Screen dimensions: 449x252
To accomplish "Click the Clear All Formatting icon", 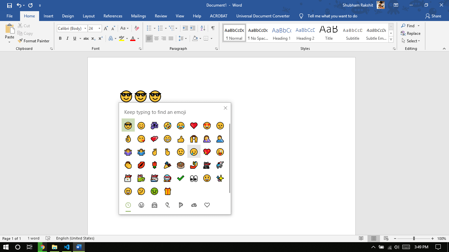I will [136, 28].
